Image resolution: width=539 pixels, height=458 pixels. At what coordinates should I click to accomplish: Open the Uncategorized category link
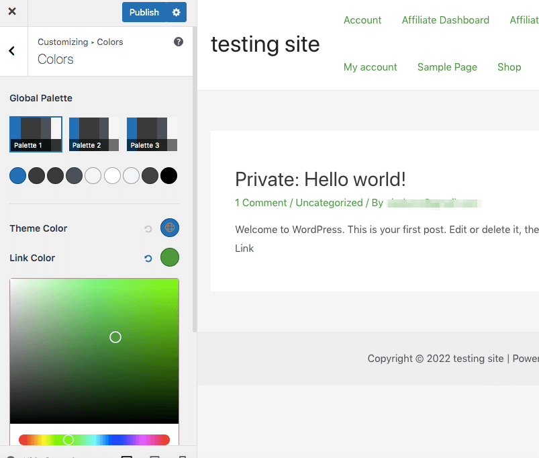tap(329, 202)
